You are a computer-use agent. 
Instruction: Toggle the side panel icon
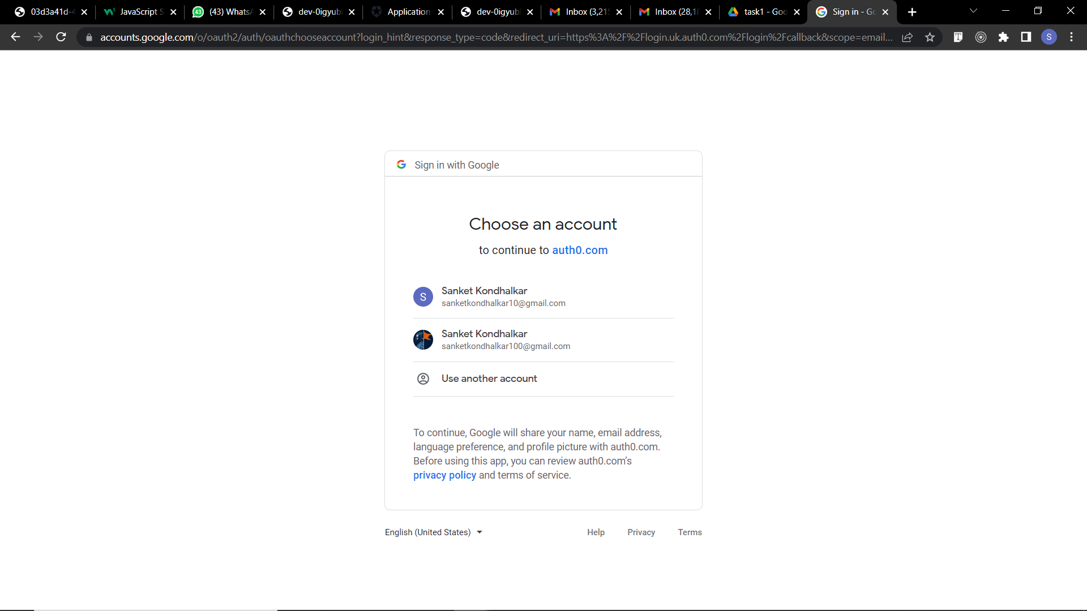pyautogui.click(x=1026, y=37)
